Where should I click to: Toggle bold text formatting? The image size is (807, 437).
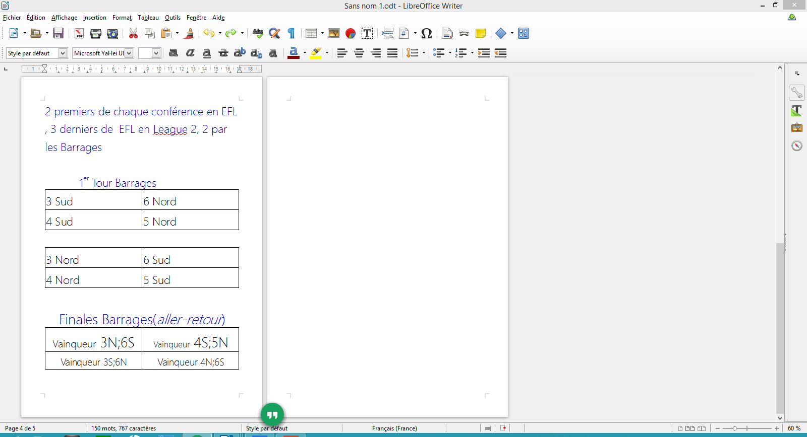click(x=173, y=53)
